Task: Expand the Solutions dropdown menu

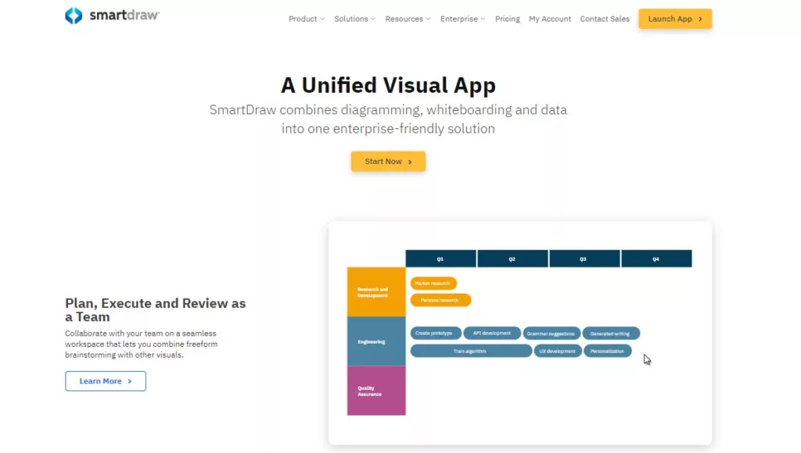Action: click(x=354, y=19)
